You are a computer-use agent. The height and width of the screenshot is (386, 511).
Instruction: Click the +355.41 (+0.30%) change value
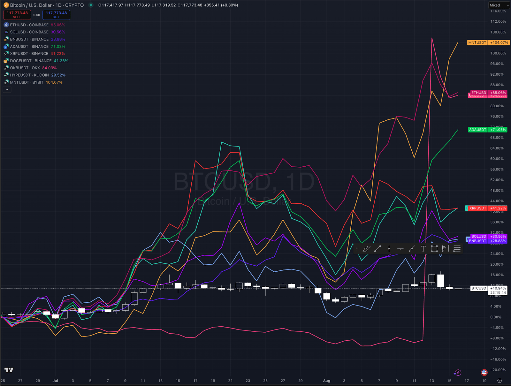click(x=221, y=5)
